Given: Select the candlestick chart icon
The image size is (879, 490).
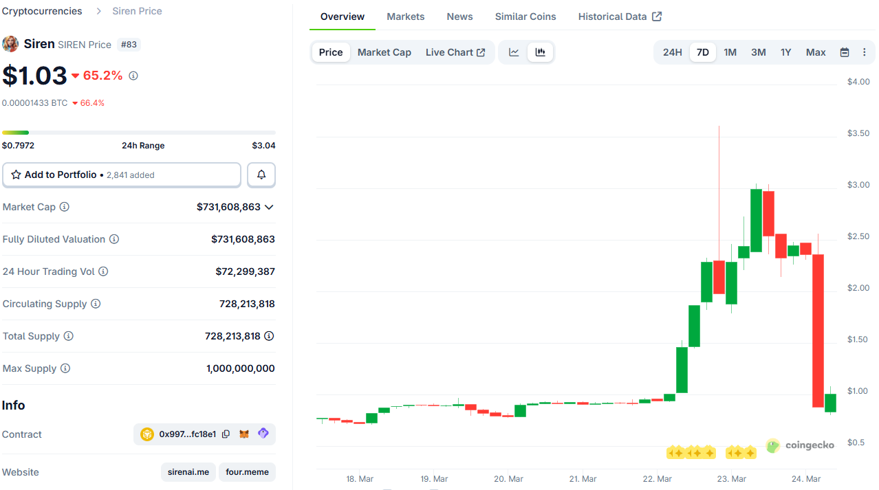Looking at the screenshot, I should pyautogui.click(x=541, y=52).
